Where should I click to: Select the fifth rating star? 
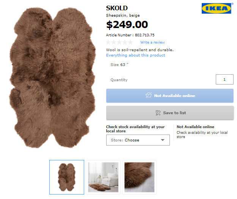coord(130,42)
